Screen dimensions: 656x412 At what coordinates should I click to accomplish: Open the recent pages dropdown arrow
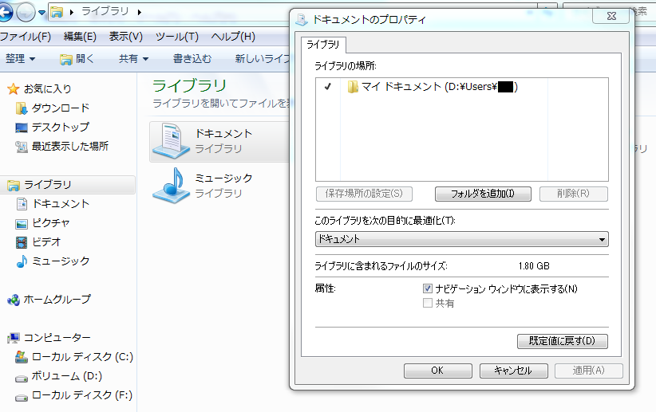pyautogui.click(x=41, y=13)
